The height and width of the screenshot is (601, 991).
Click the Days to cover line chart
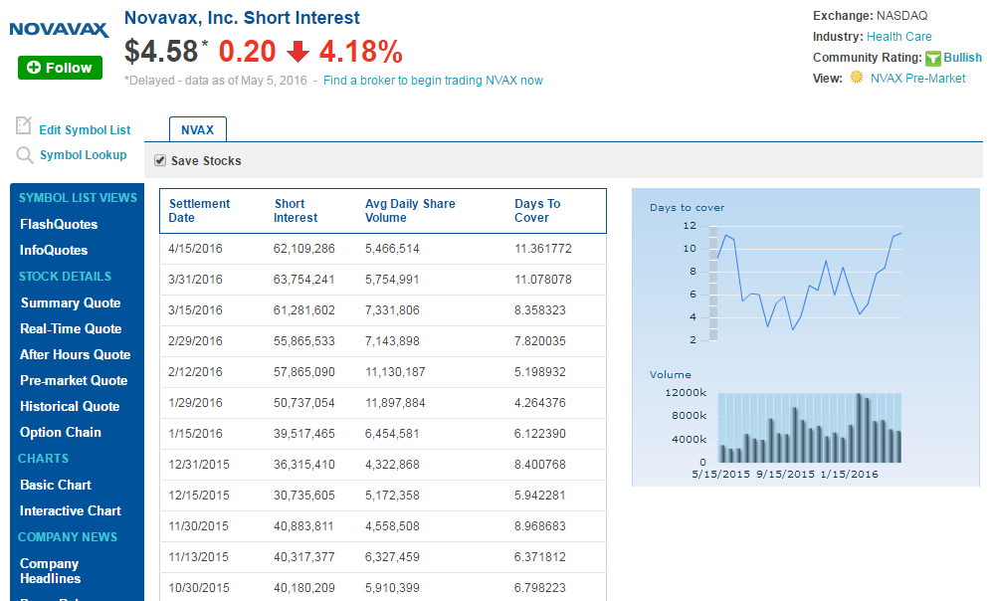coord(808,282)
